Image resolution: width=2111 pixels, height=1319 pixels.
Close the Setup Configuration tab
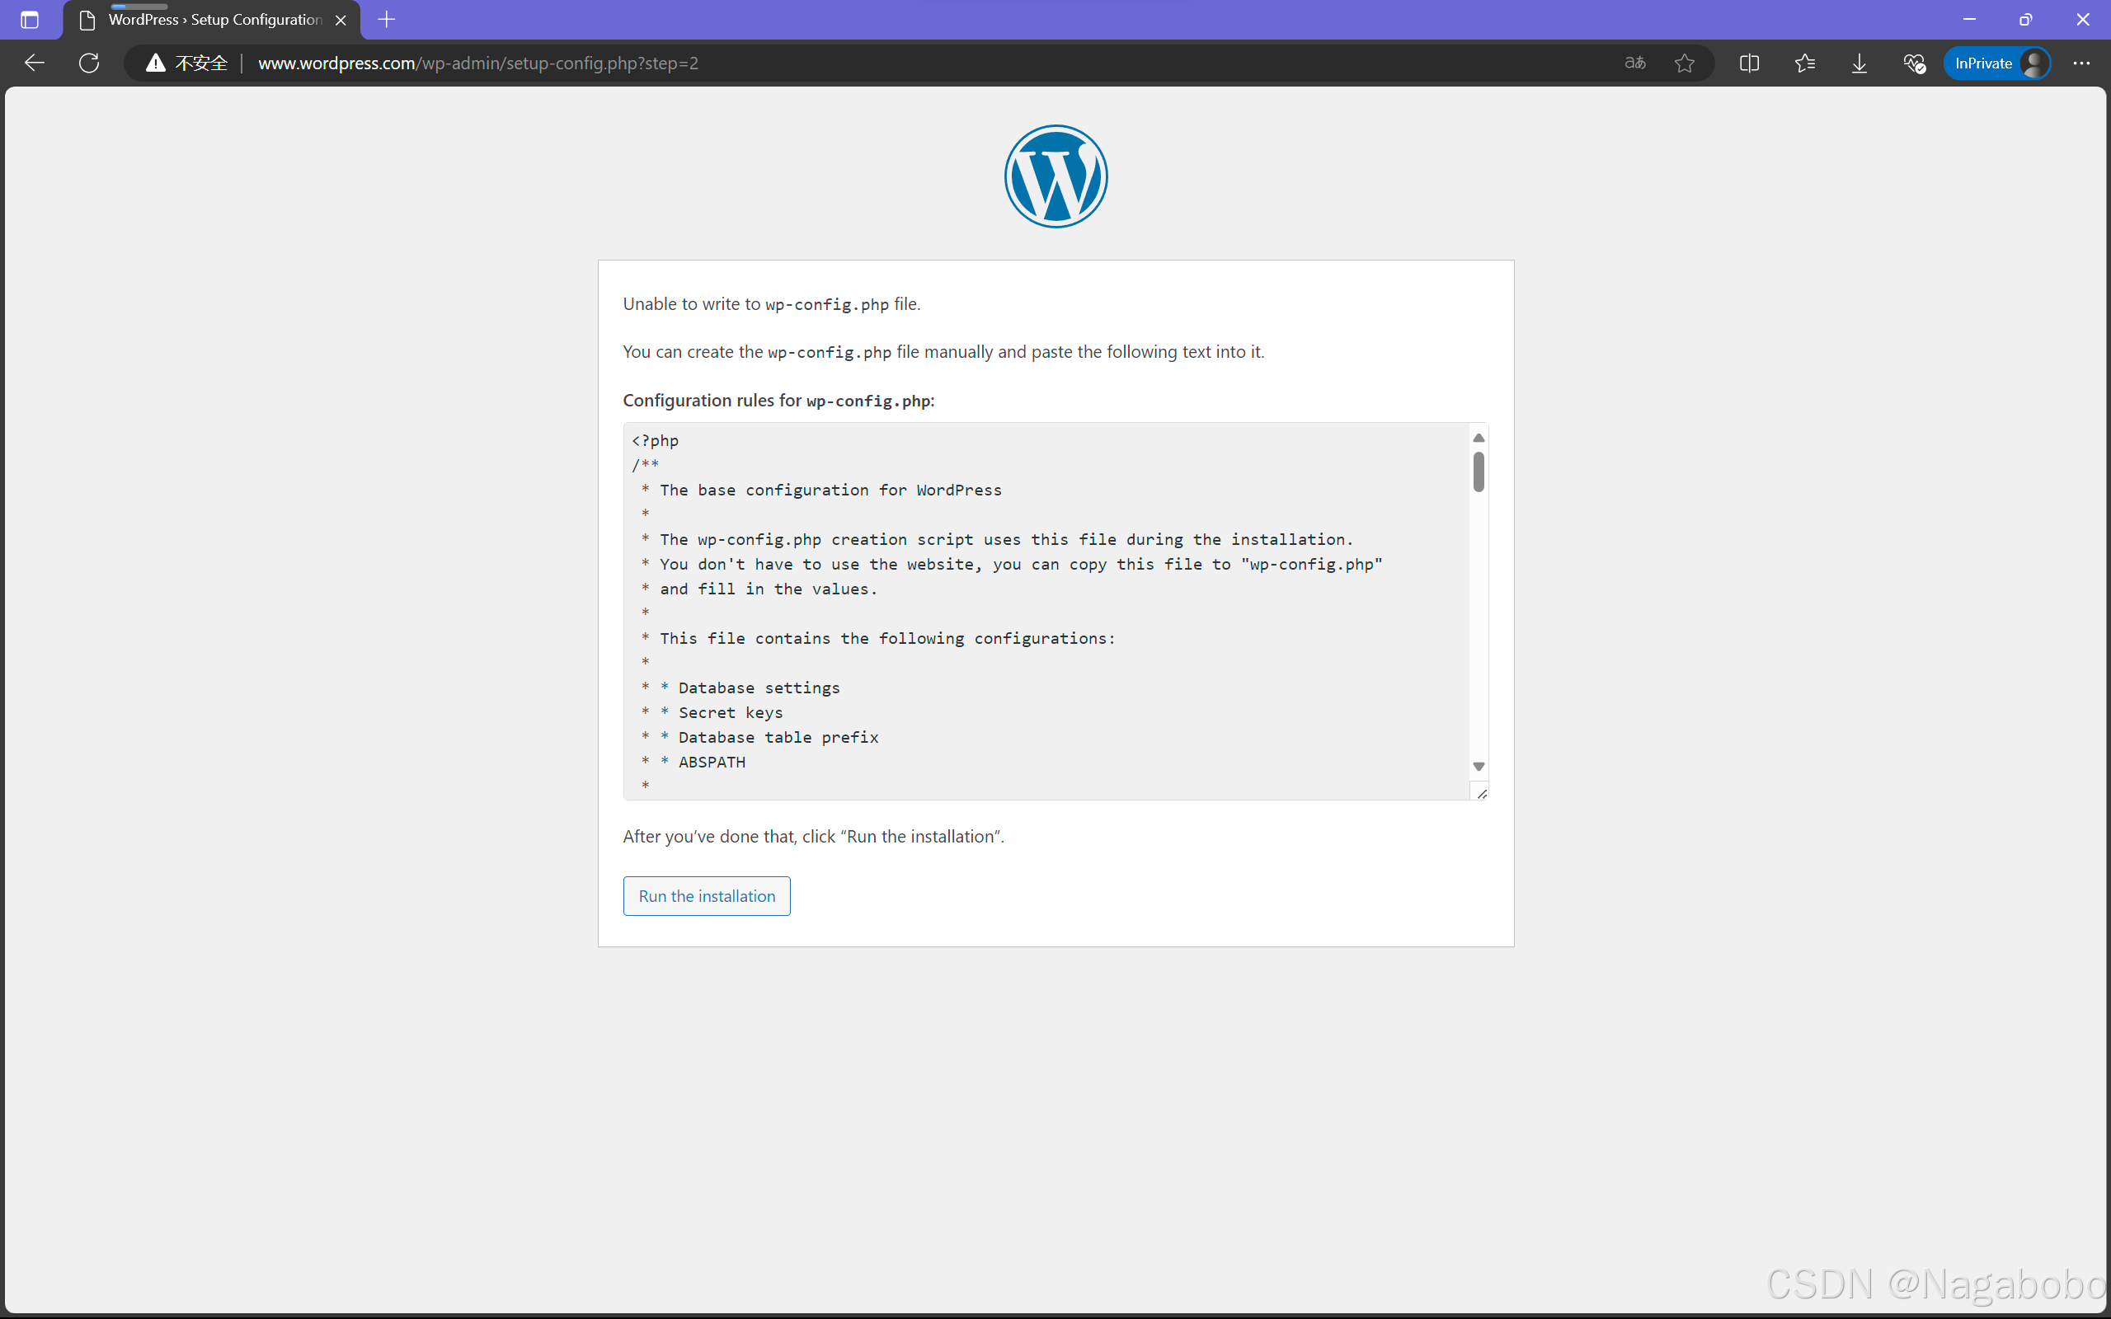pos(341,20)
